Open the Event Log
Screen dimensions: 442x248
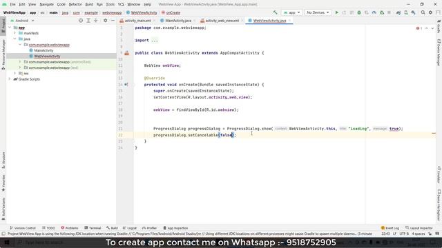390,228
